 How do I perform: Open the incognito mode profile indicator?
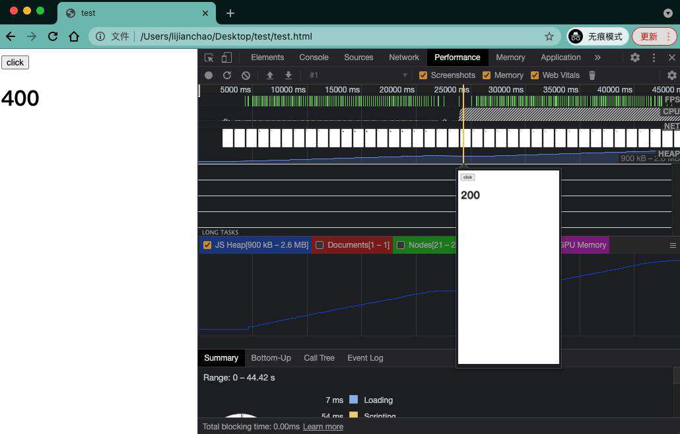598,36
